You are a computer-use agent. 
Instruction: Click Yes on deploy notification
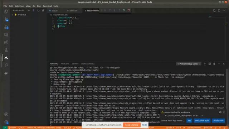[189, 120]
